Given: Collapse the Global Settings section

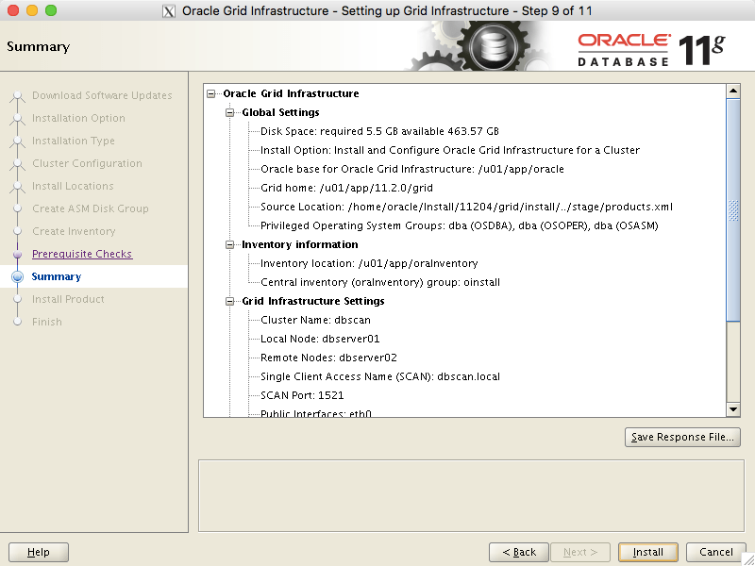Looking at the screenshot, I should [x=229, y=112].
